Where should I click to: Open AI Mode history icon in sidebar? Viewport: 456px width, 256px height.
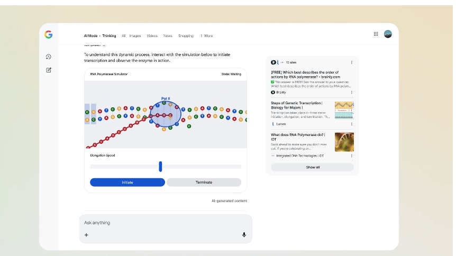tap(48, 57)
